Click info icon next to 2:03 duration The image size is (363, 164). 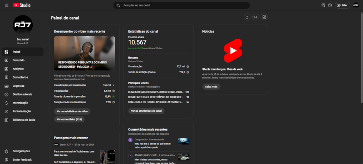pyautogui.click(x=113, y=102)
